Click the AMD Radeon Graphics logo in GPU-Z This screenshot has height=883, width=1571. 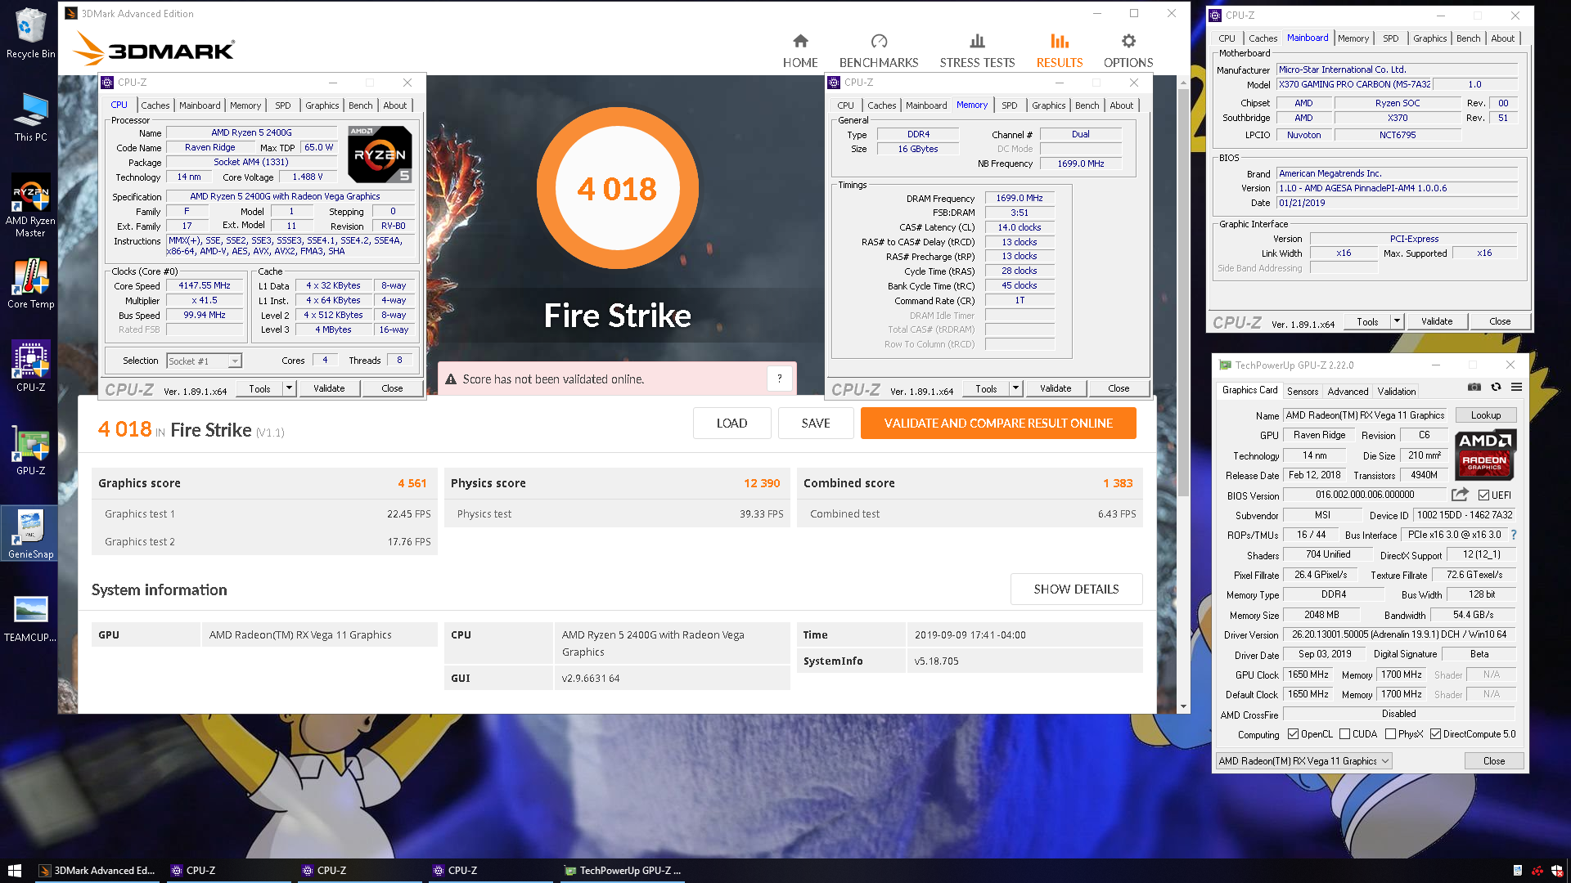point(1486,455)
